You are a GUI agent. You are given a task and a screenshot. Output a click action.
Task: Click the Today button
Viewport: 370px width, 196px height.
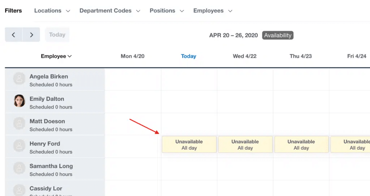(x=57, y=35)
